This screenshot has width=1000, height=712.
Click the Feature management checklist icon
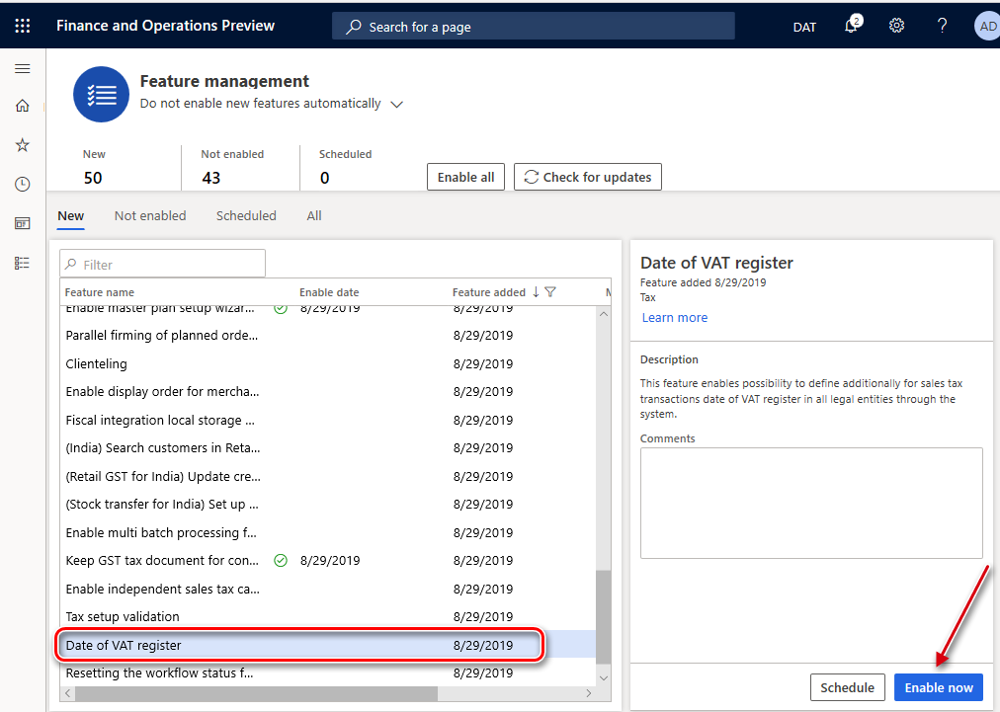(x=102, y=95)
